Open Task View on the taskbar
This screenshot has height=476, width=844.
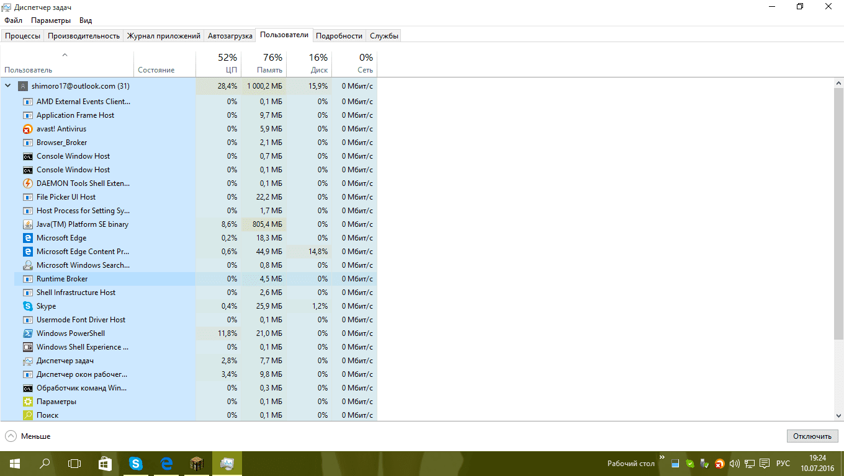(x=74, y=463)
